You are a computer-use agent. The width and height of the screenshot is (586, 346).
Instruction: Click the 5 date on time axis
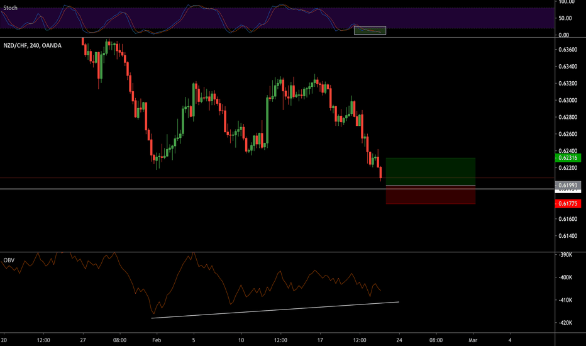pyautogui.click(x=194, y=340)
